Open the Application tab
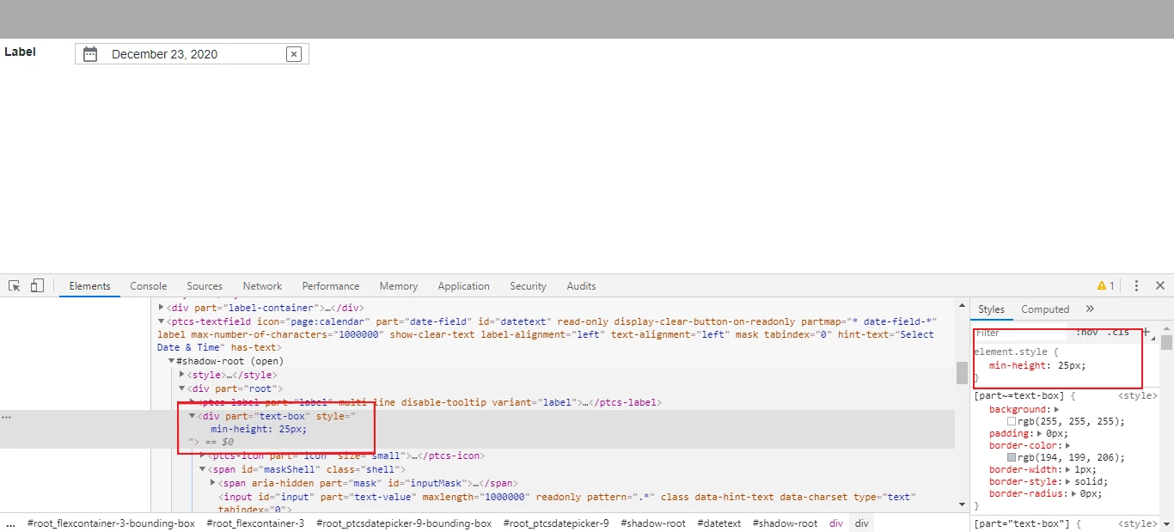Screen dimensions: 1174x532 pyautogui.click(x=463, y=286)
